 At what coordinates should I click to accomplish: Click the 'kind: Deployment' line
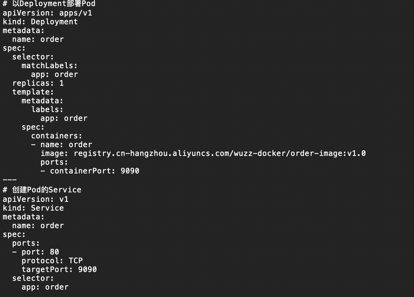tap(40, 22)
